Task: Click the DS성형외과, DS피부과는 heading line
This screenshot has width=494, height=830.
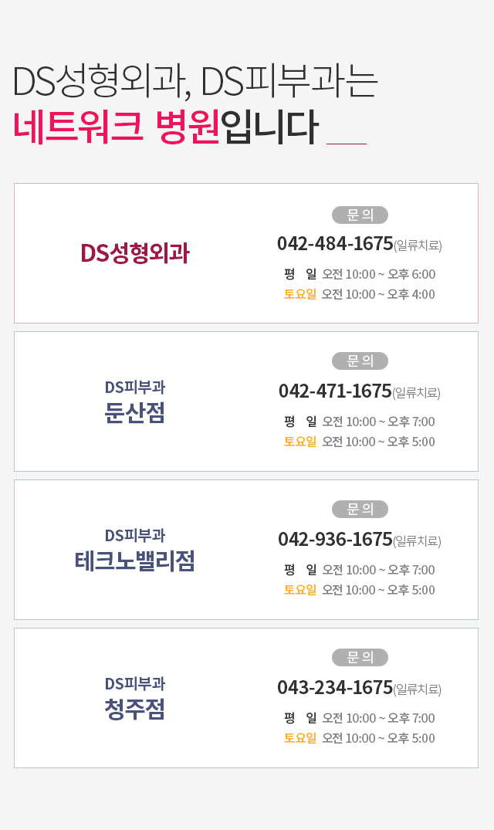Action: pos(195,82)
